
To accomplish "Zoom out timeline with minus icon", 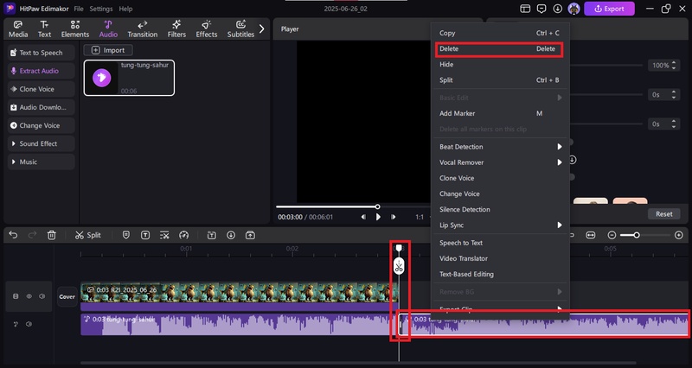I will 612,235.
